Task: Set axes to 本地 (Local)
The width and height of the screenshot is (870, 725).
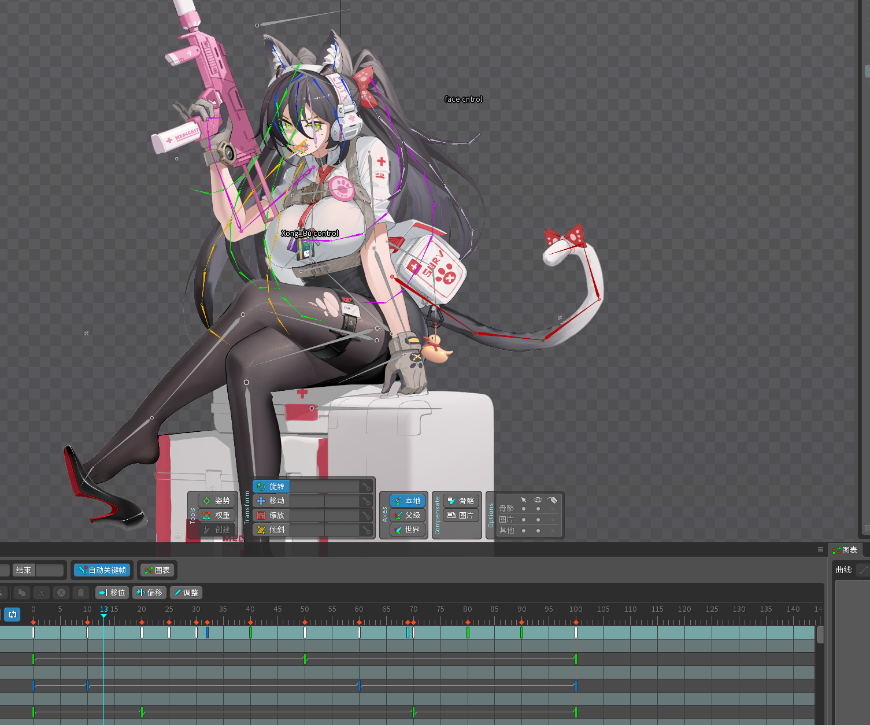Action: pos(408,501)
